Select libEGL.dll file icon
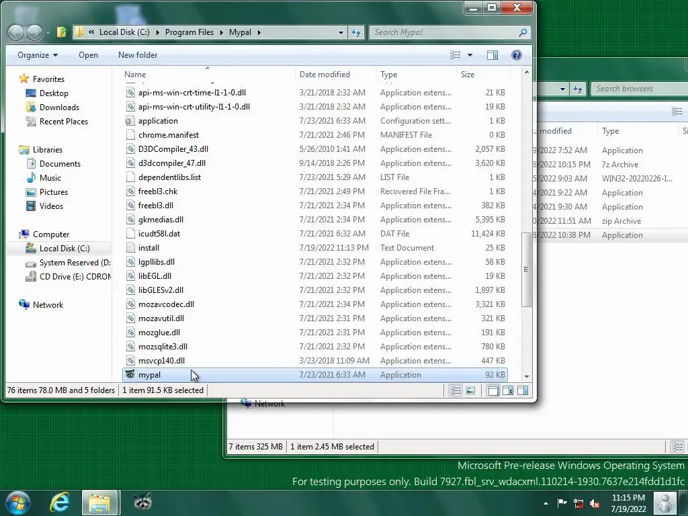This screenshot has width=688, height=516. [x=130, y=275]
